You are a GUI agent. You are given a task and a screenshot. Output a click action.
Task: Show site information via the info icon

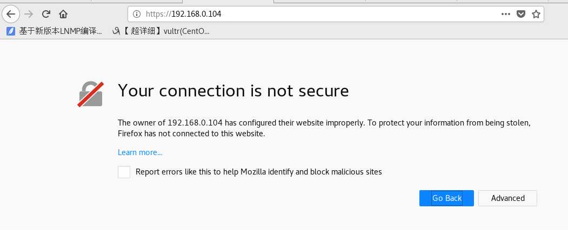point(137,14)
